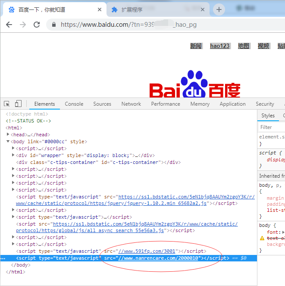Click the yellow warning icon in Styles

[x=262, y=238]
